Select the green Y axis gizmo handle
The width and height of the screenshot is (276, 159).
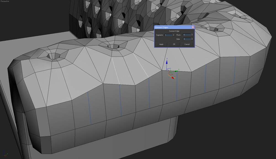[177, 71]
